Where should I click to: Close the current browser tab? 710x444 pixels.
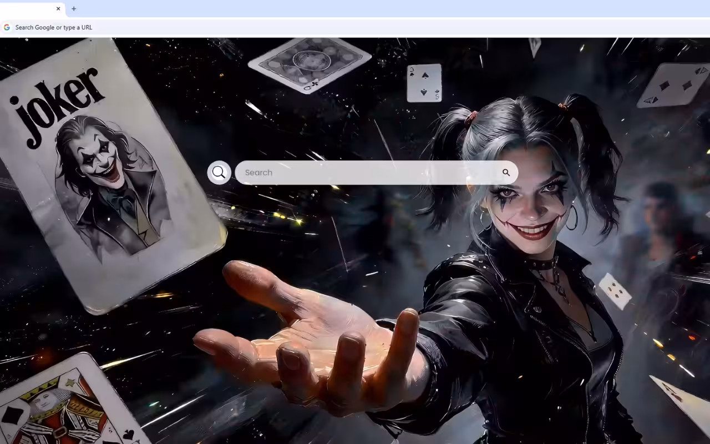[x=58, y=9]
